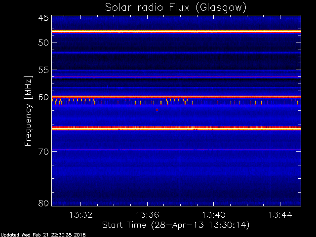
Task: Click the 13:40 time tick label
Action: (x=214, y=215)
